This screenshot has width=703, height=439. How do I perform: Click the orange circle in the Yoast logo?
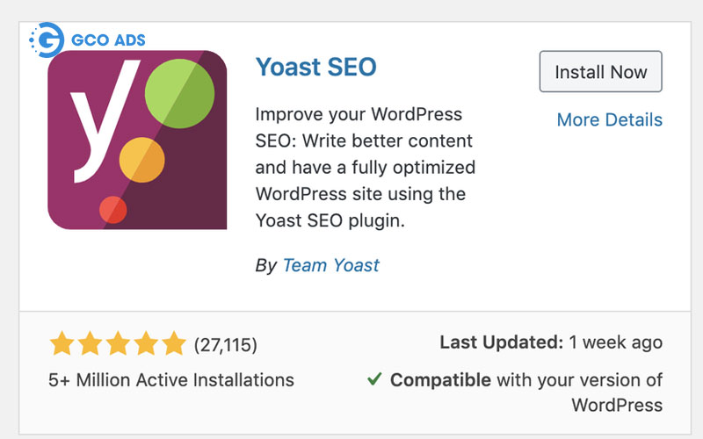click(x=141, y=160)
